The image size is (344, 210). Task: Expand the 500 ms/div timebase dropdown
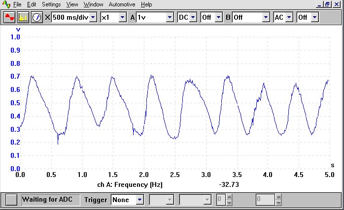click(93, 17)
